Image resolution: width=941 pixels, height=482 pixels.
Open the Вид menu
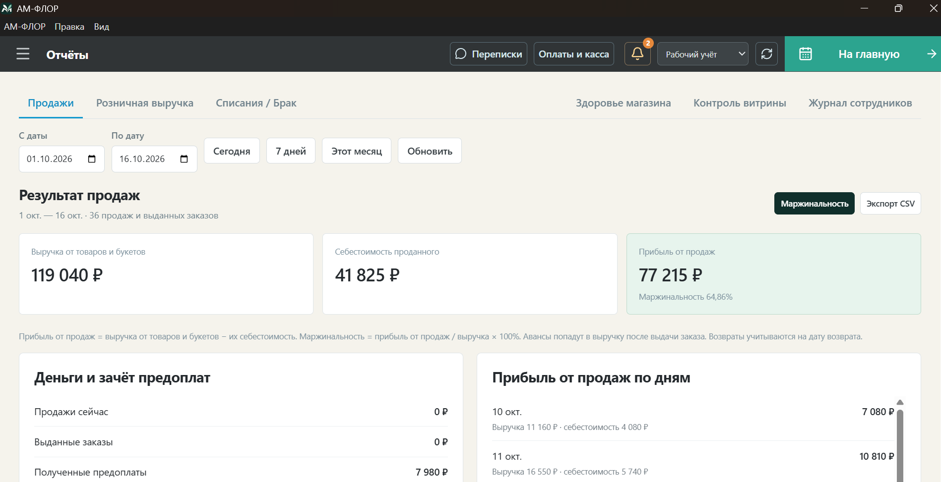pyautogui.click(x=102, y=27)
